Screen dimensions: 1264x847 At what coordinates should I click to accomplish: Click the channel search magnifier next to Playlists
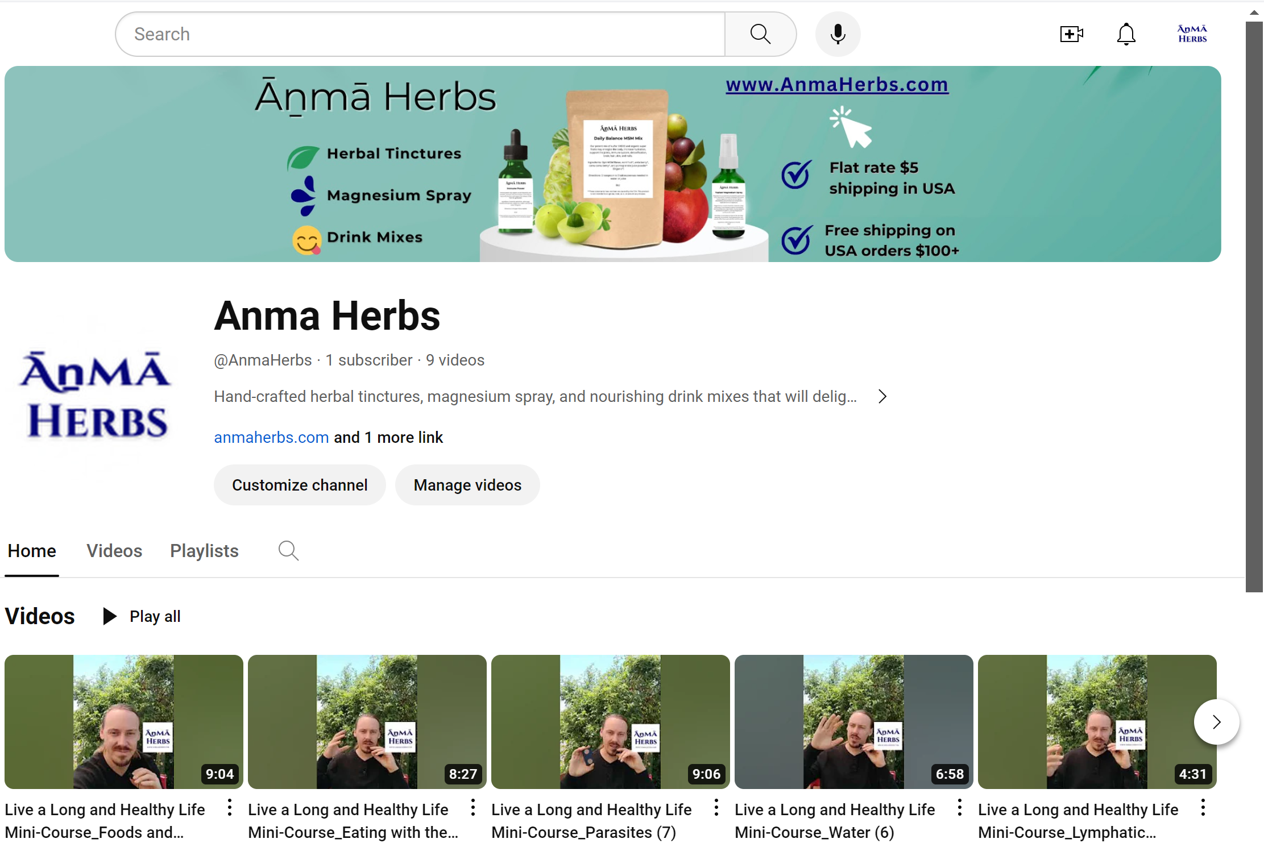[288, 550]
